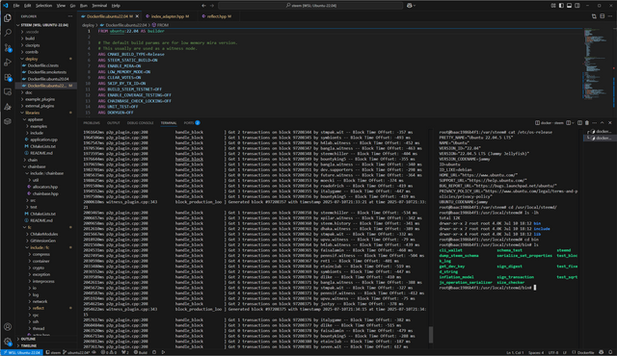Kill the terminal with trash icon
Image resolution: width=617 pixels, height=356 pixels.
[x=587, y=123]
